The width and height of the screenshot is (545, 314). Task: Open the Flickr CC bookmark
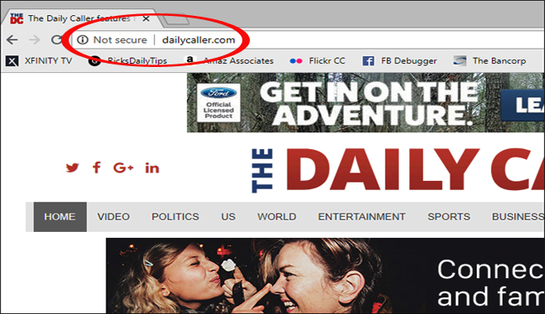pos(317,61)
